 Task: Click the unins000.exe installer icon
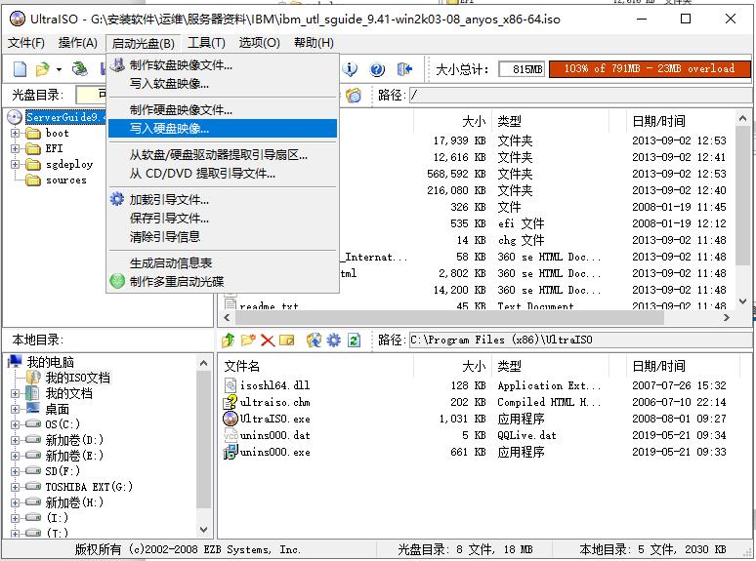click(x=231, y=452)
